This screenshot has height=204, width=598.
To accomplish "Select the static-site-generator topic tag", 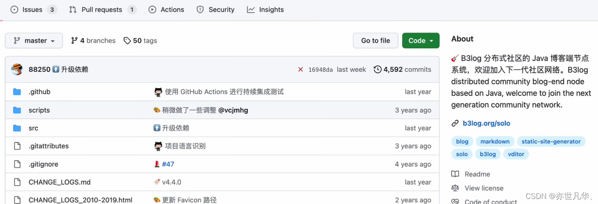I will 551,141.
